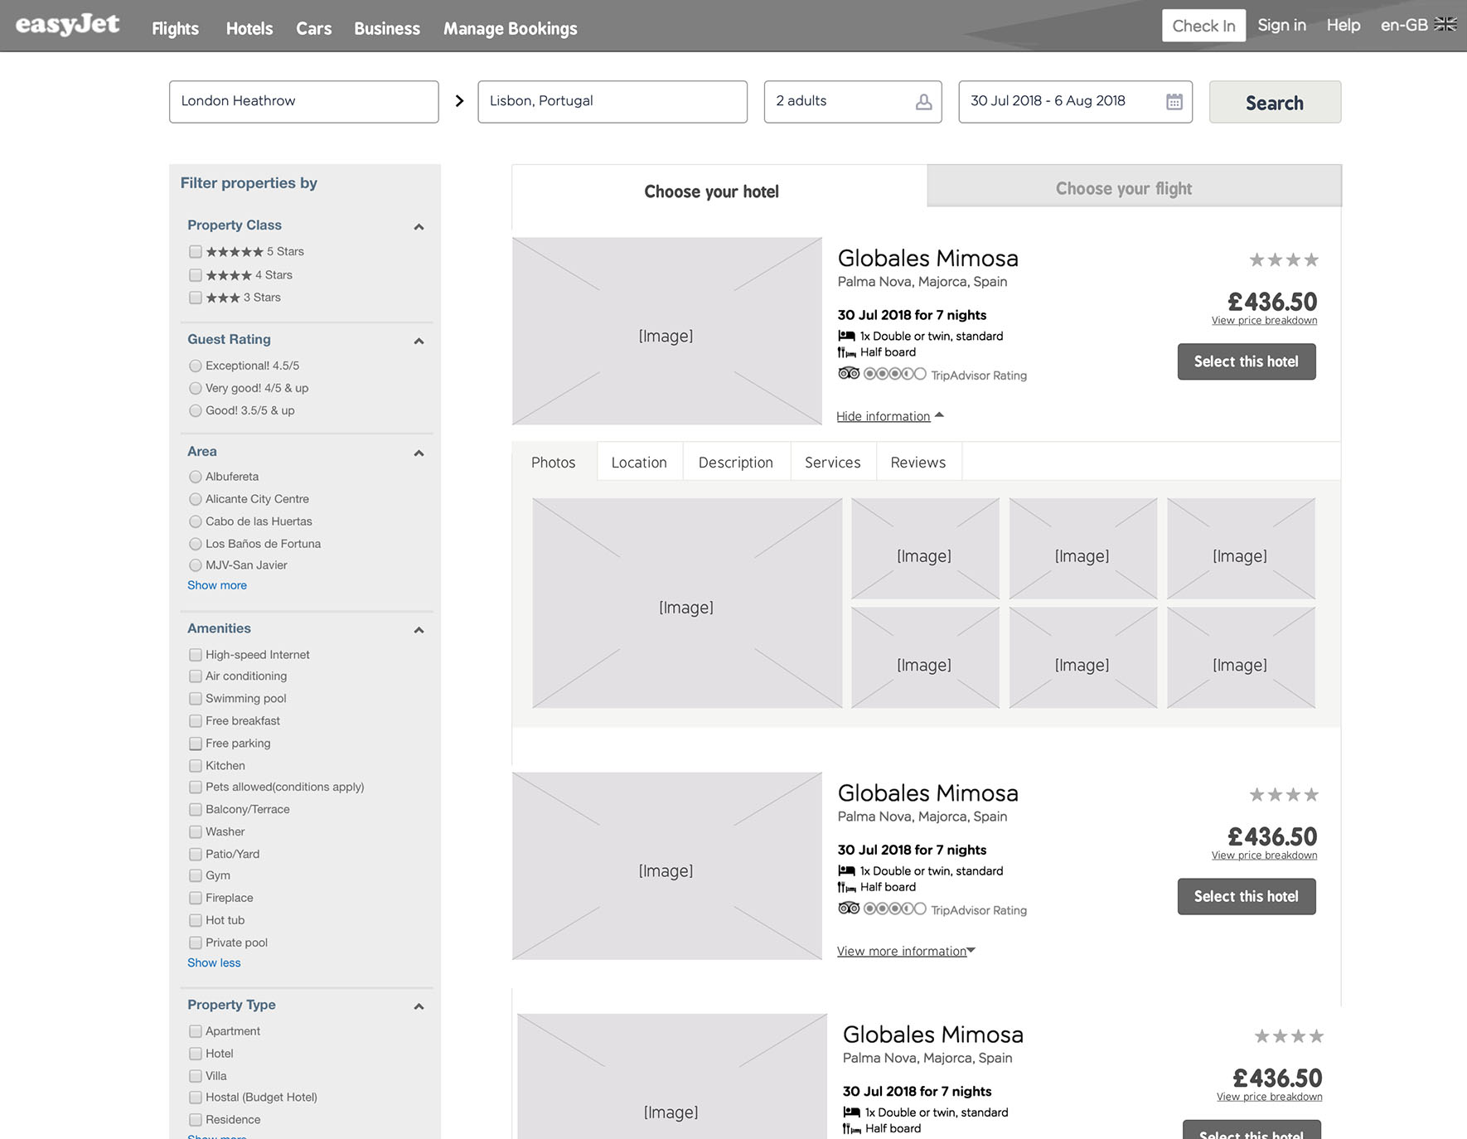1467x1139 pixels.
Task: Click the calendar icon in date field
Action: (x=1174, y=102)
